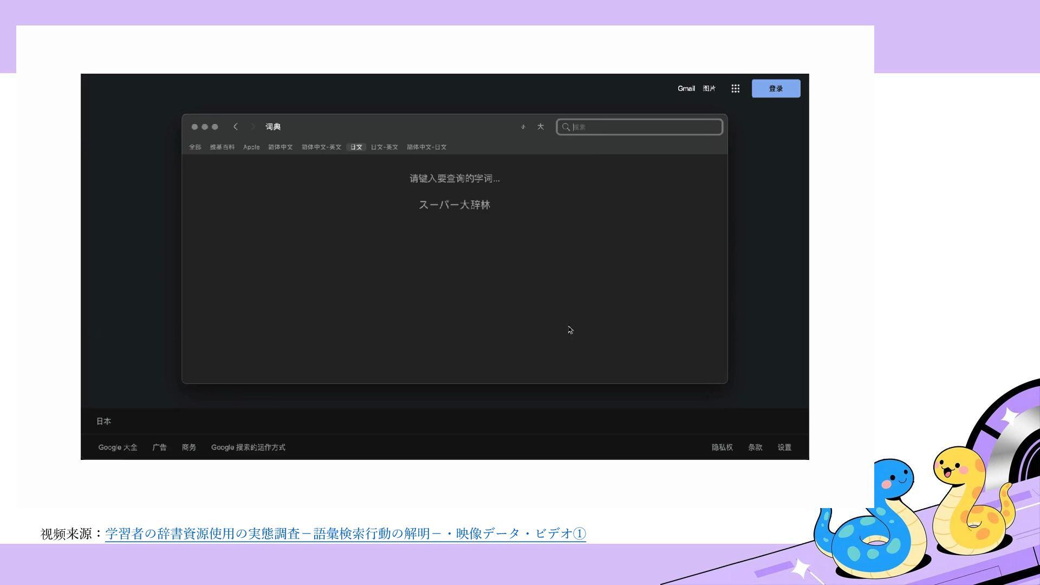Open the 简体中文 dictionary tab

pos(280,147)
